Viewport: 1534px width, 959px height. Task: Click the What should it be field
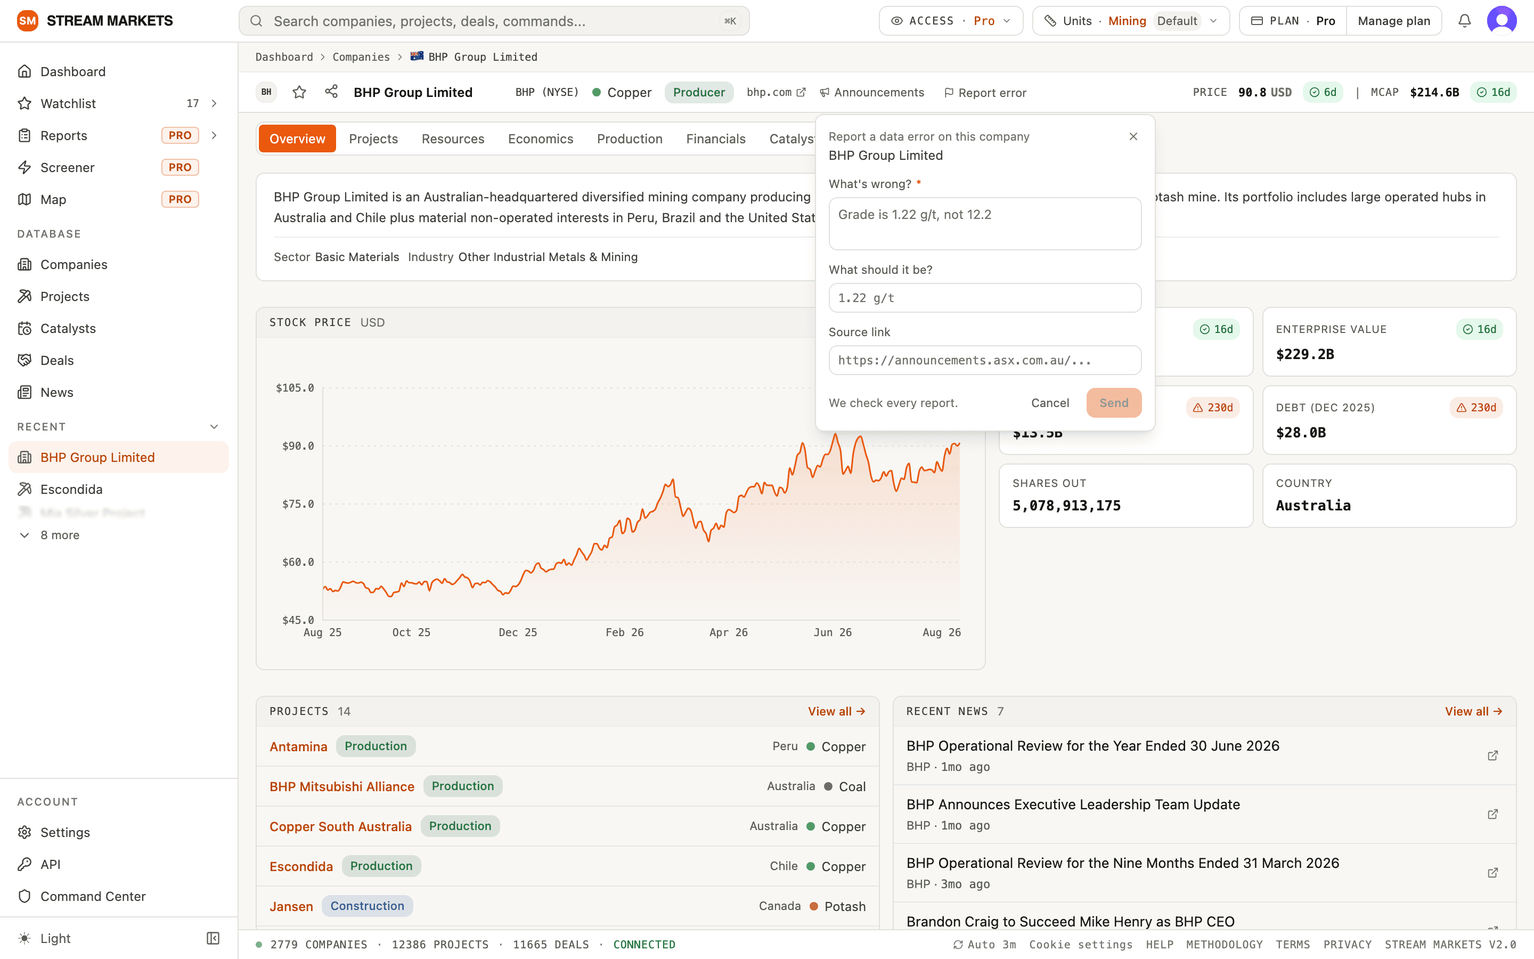pyautogui.click(x=985, y=297)
